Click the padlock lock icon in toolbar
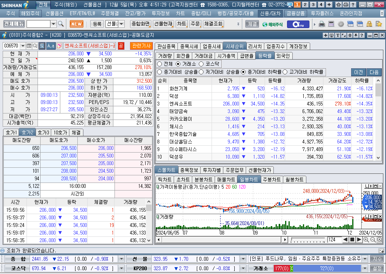Screen dimensions: 386x274 (x=369, y=24)
